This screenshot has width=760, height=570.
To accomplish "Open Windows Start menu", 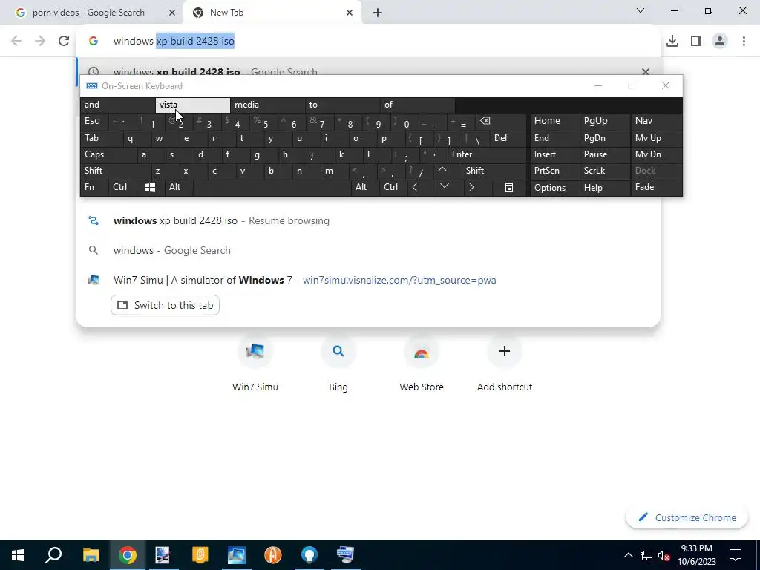I will (18, 555).
